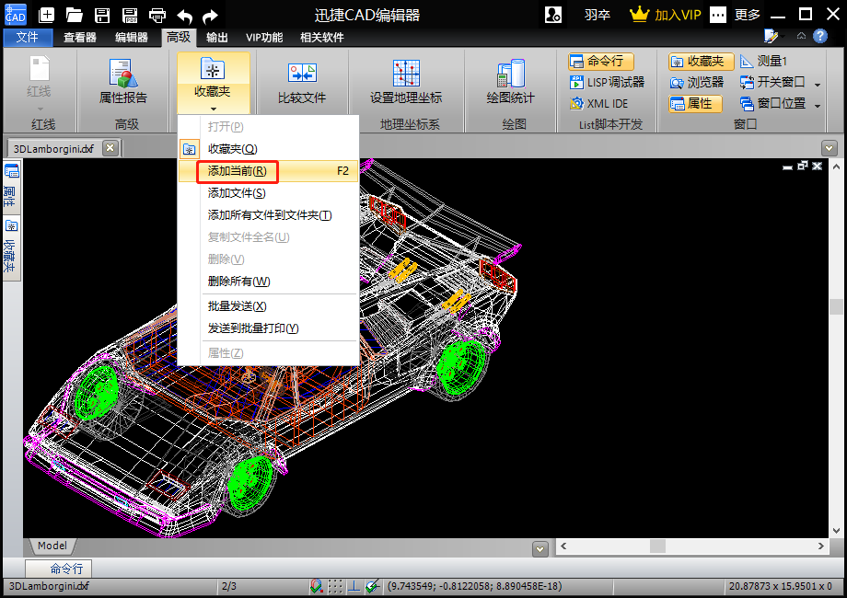This screenshot has width=847, height=598.
Task: Select 批量发送(X) menu entry
Action: pyautogui.click(x=269, y=306)
